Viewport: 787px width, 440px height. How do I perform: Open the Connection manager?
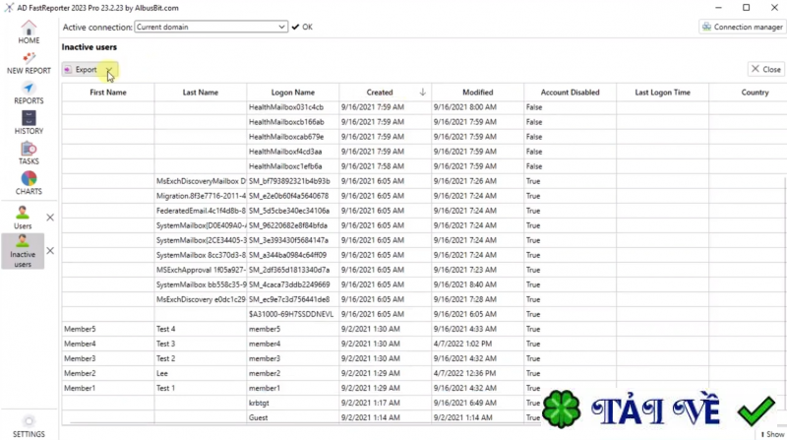point(743,28)
